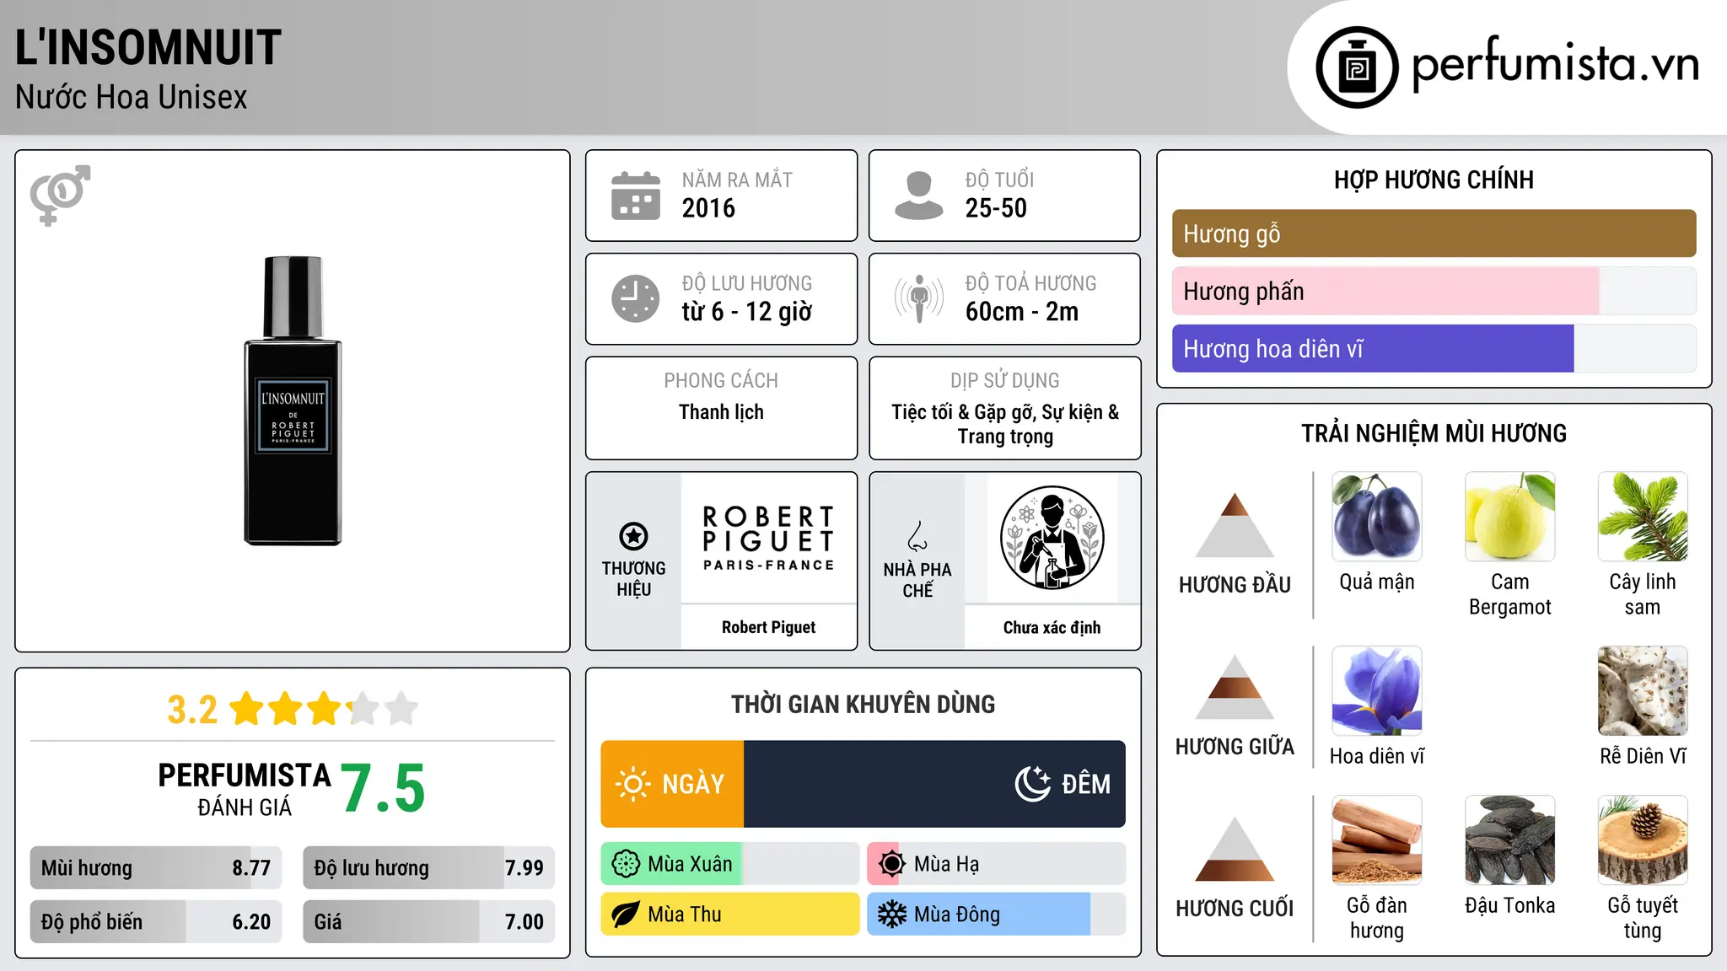Click the Mùa Xuân season bar
1727x971 pixels.
click(729, 864)
